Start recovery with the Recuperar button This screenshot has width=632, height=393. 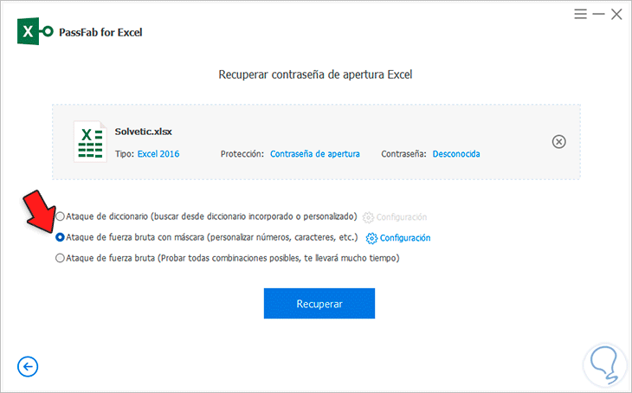coord(319,303)
